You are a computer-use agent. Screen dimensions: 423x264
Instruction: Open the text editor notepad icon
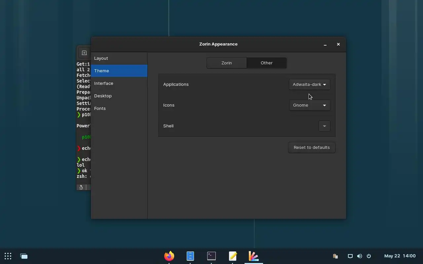pos(233,256)
